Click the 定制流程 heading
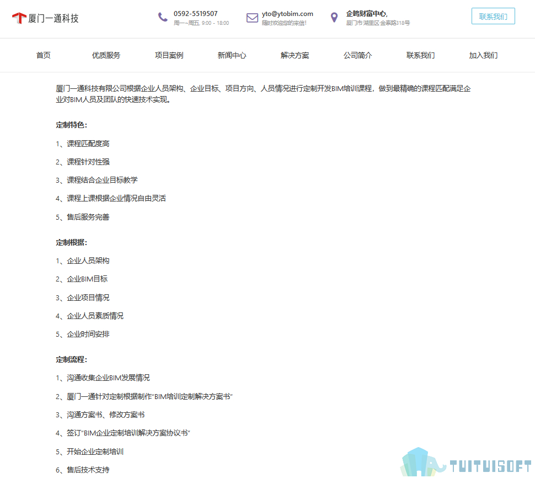The height and width of the screenshot is (478, 535). [x=71, y=359]
